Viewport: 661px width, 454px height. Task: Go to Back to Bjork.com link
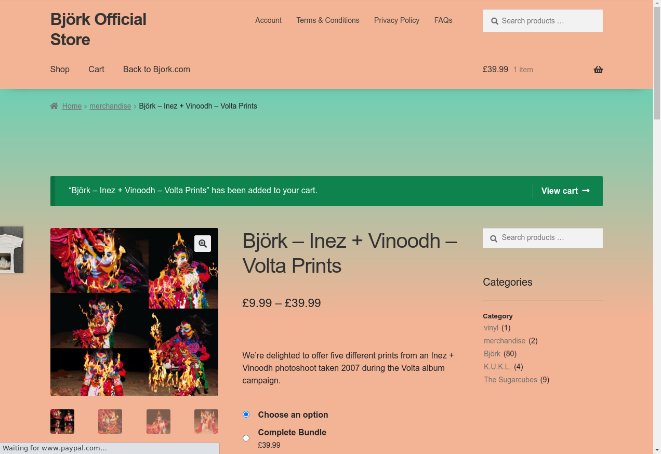[x=156, y=70]
